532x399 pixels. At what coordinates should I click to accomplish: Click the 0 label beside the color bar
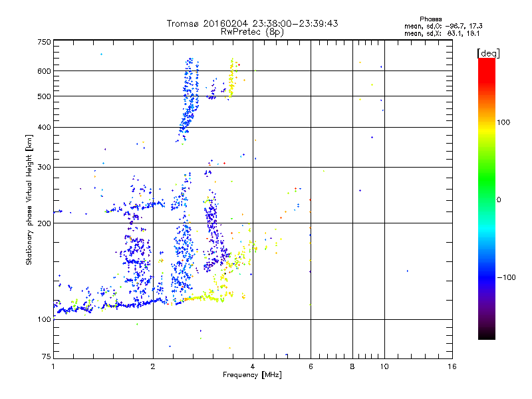coord(498,200)
